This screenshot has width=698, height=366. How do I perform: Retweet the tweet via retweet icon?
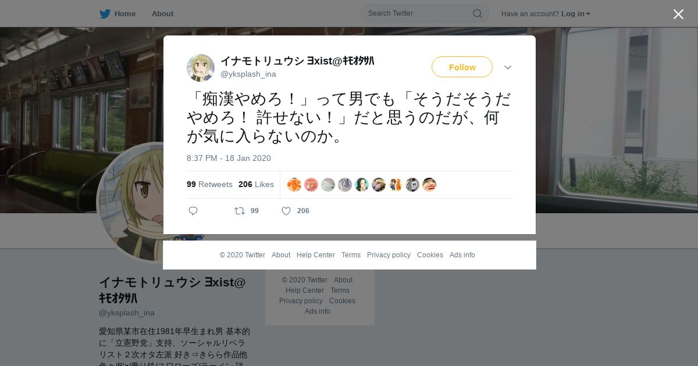[240, 211]
